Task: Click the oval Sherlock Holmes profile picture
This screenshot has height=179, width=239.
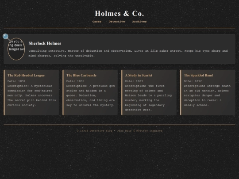Action: click(x=16, y=49)
